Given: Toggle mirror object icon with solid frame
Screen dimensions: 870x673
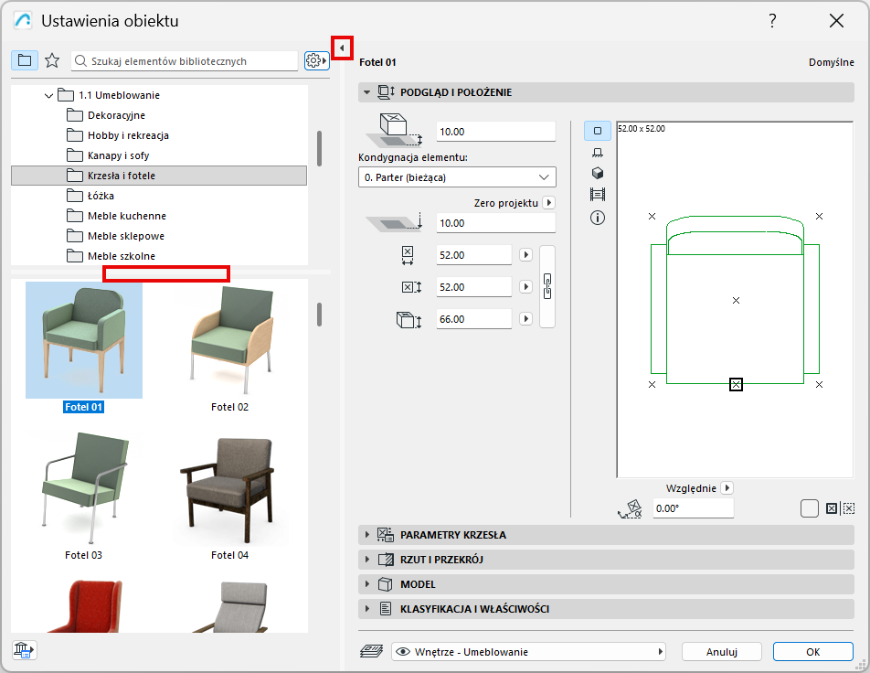Looking at the screenshot, I should (832, 508).
